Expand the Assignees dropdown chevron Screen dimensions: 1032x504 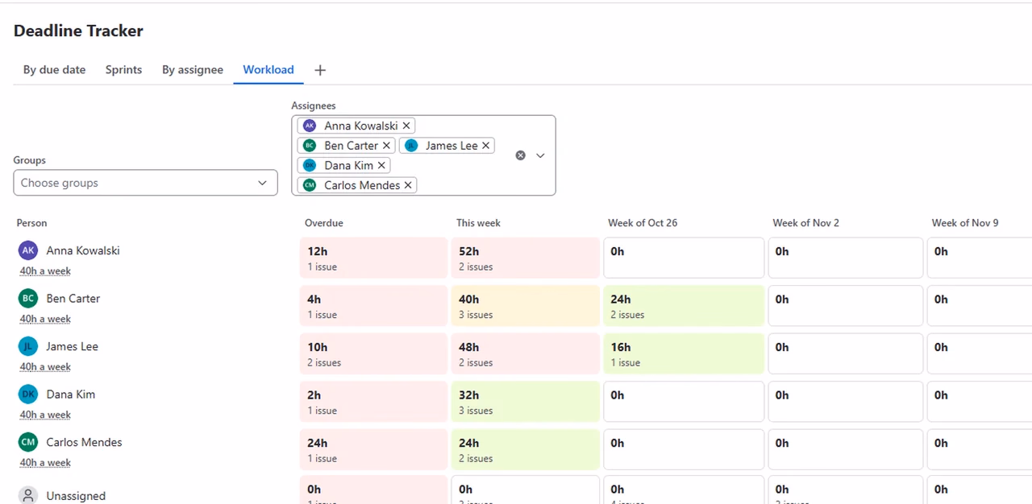click(x=540, y=155)
